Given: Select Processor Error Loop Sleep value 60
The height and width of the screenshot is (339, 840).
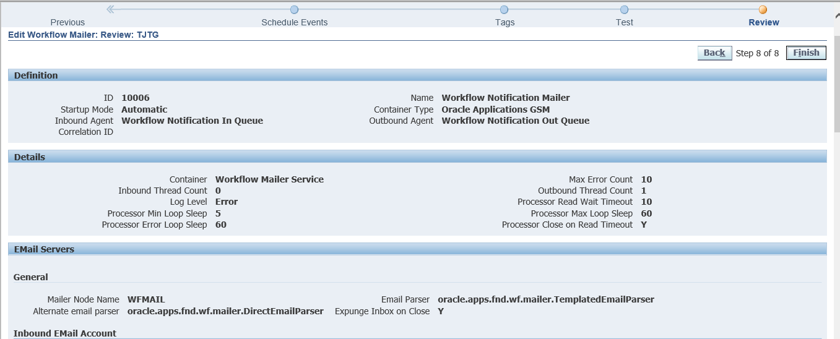Looking at the screenshot, I should (x=221, y=225).
